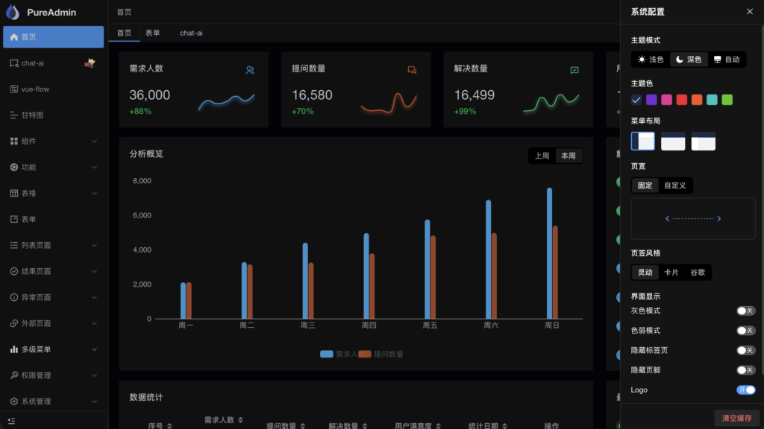Click the checkmark icon on 解决数量 card
The height and width of the screenshot is (429, 764).
click(574, 70)
